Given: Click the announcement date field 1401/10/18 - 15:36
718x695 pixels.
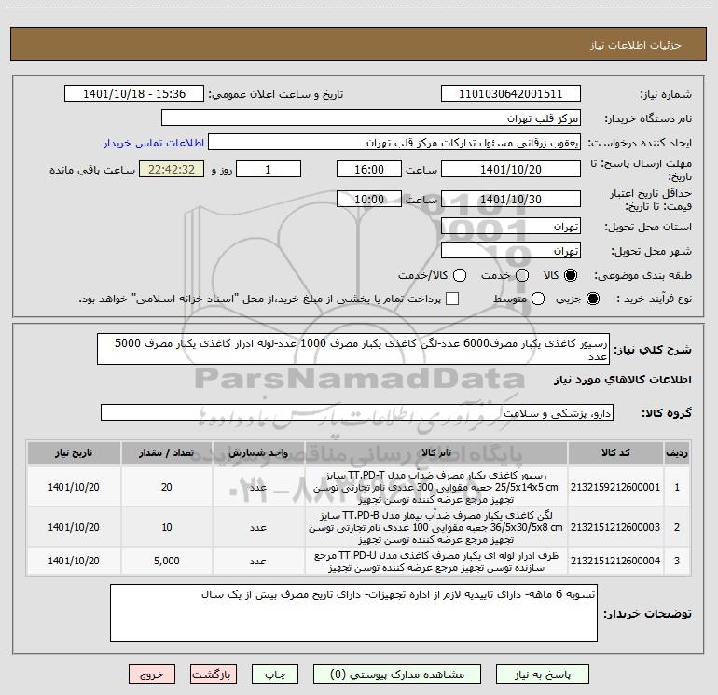Looking at the screenshot, I should click(134, 94).
